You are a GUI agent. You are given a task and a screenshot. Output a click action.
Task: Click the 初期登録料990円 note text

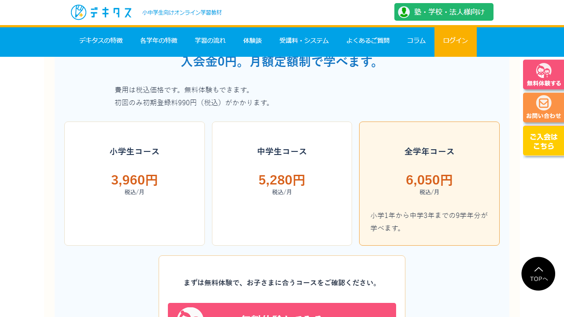[x=193, y=103]
